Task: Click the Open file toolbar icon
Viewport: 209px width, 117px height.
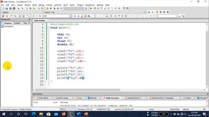Action: pos(7,8)
